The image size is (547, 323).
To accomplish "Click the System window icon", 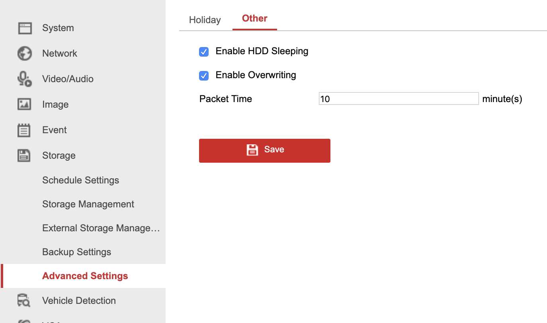I will tap(25, 28).
